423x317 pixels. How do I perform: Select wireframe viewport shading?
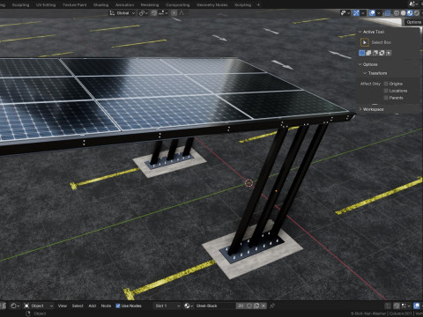point(397,13)
